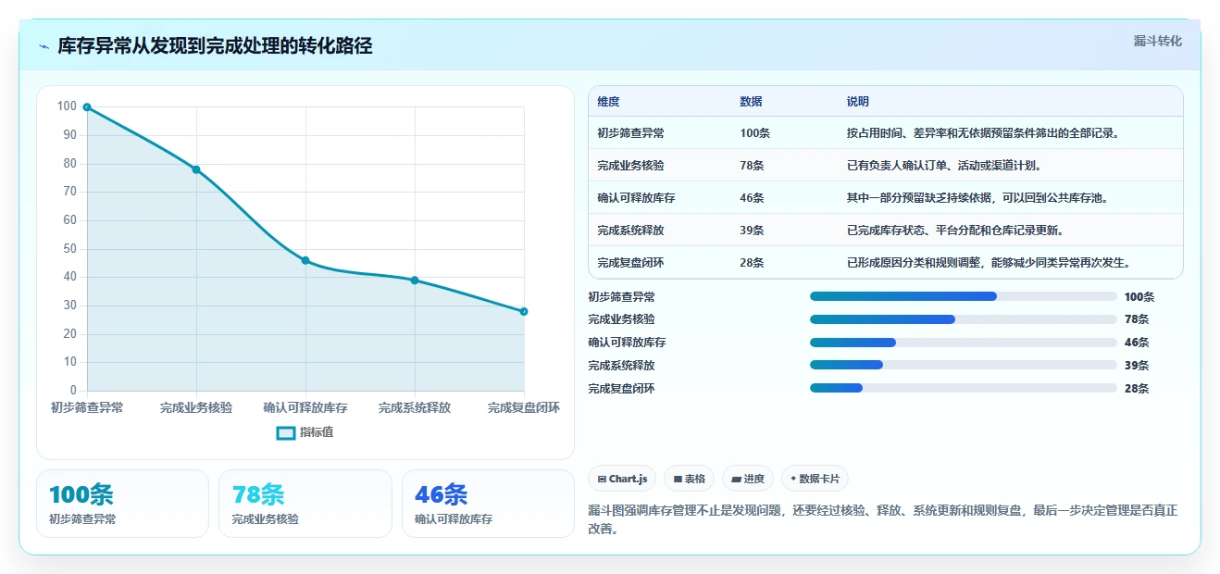
Task: Click the 表格 tag chip
Action: click(x=689, y=479)
